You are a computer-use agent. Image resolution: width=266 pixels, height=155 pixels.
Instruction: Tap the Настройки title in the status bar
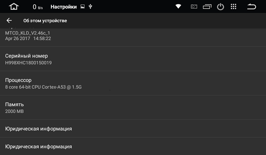pyautogui.click(x=64, y=7)
